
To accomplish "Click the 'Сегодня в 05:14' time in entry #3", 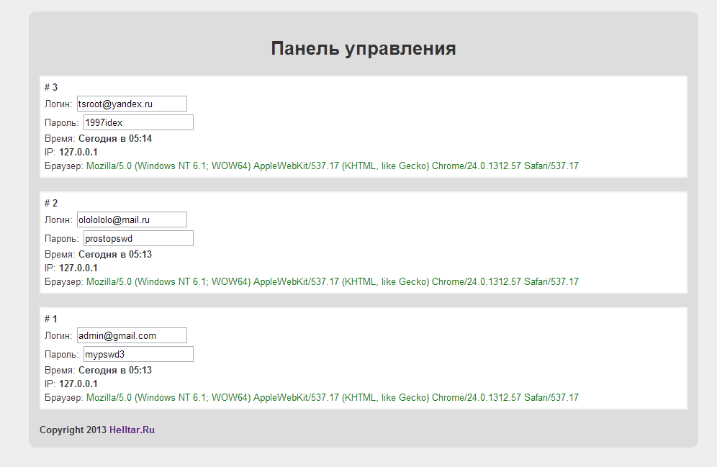I will (114, 138).
